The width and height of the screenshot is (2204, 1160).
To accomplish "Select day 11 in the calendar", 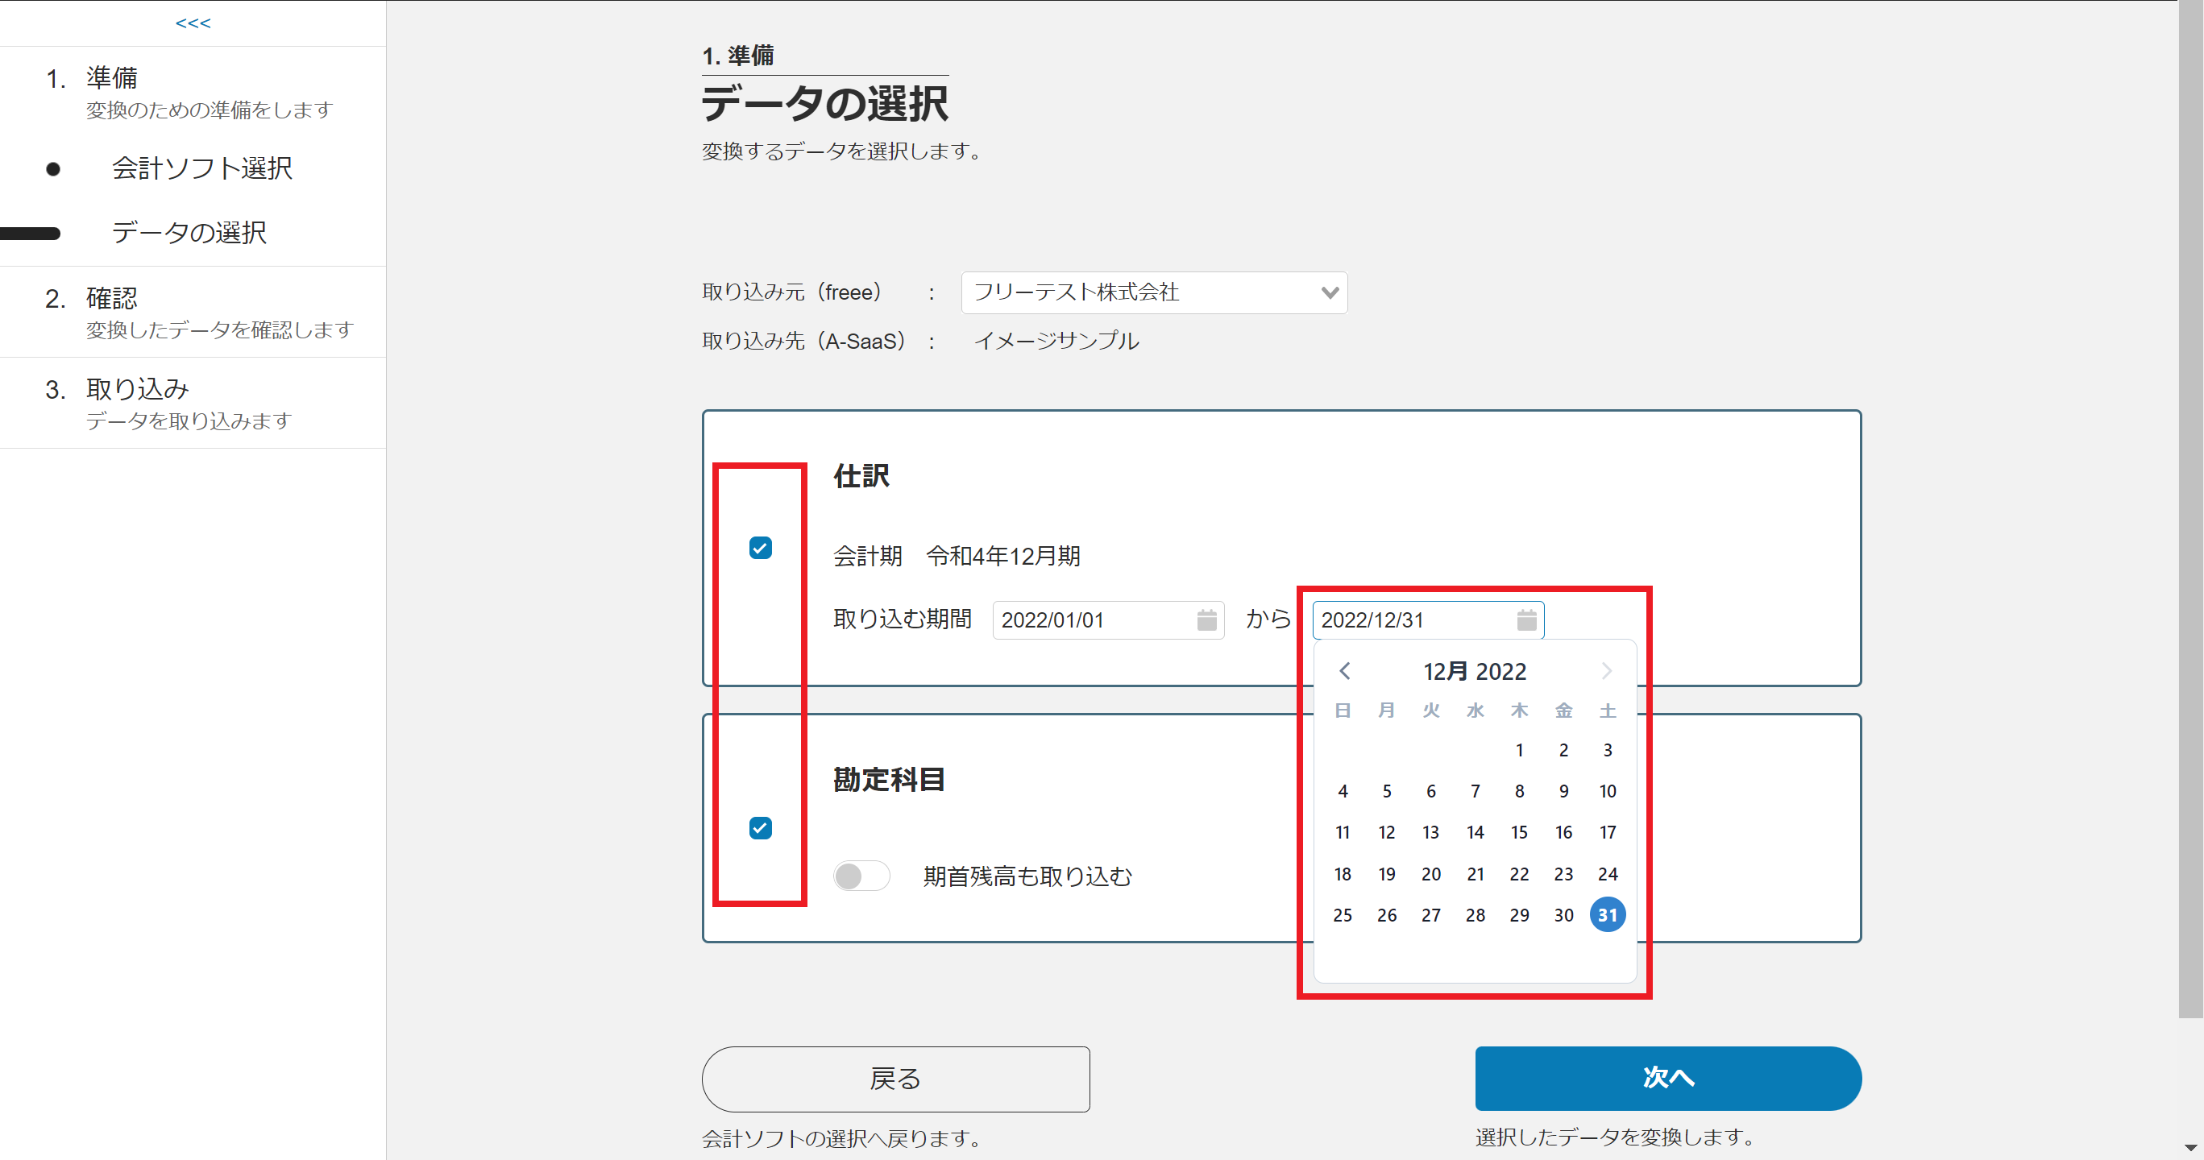I will [x=1343, y=832].
